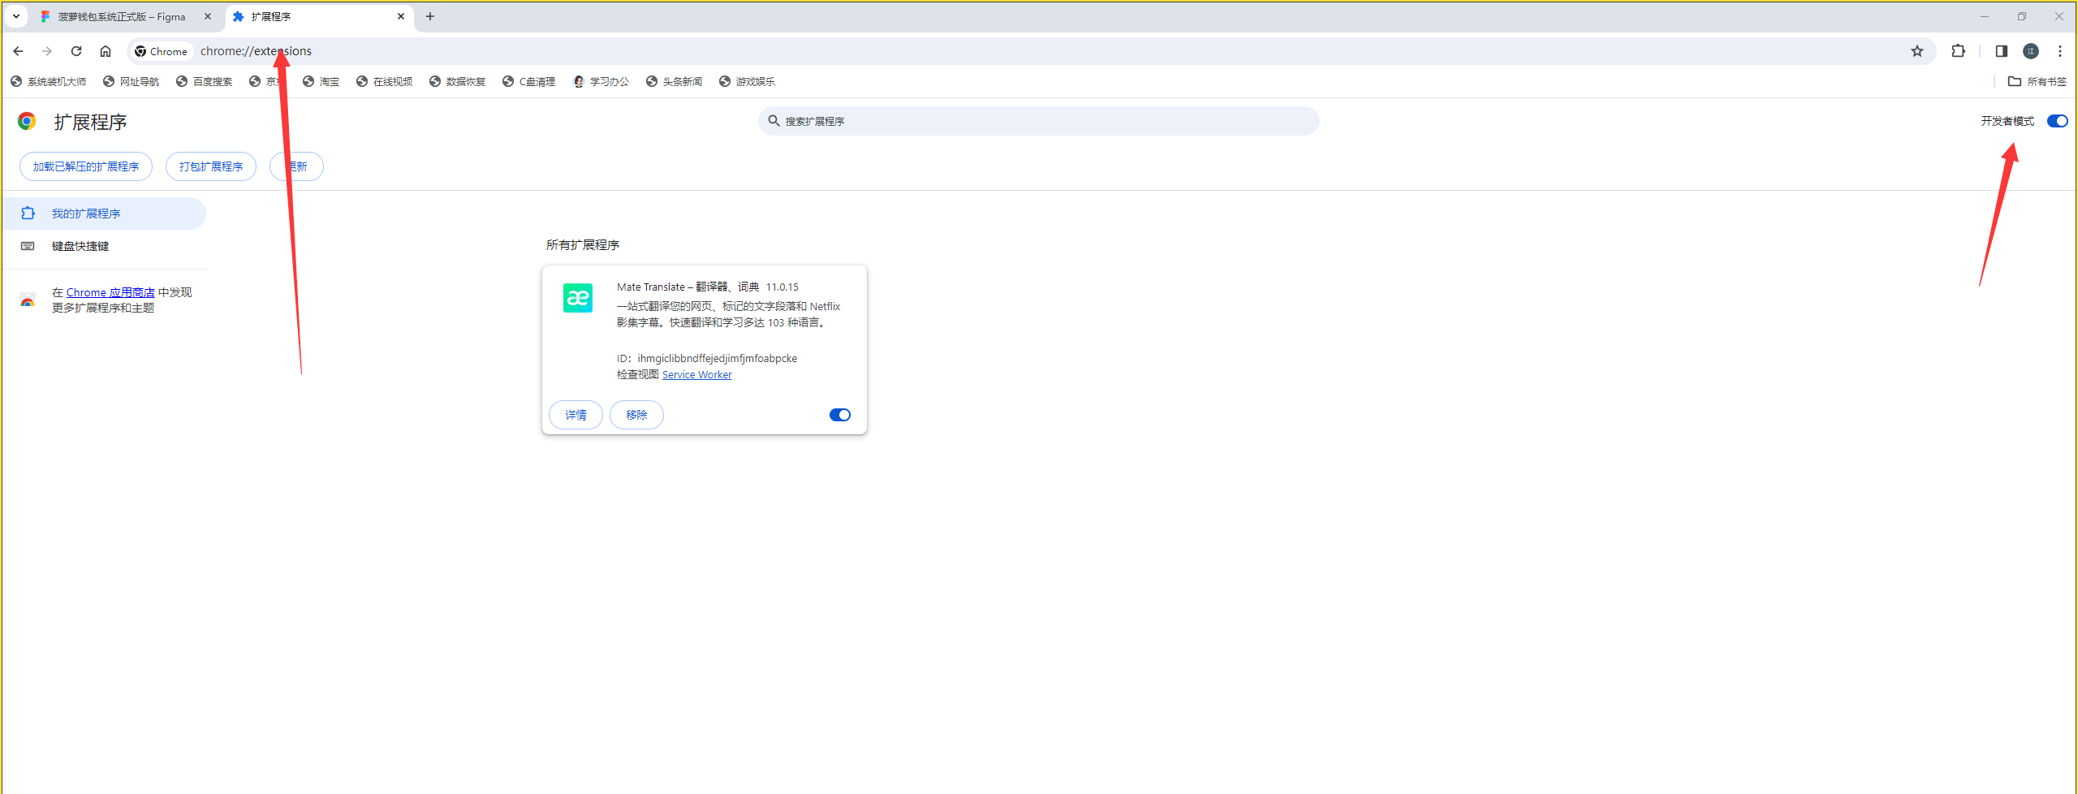Click the search magnifier icon
Viewport: 2078px width, 794px height.
click(x=774, y=121)
